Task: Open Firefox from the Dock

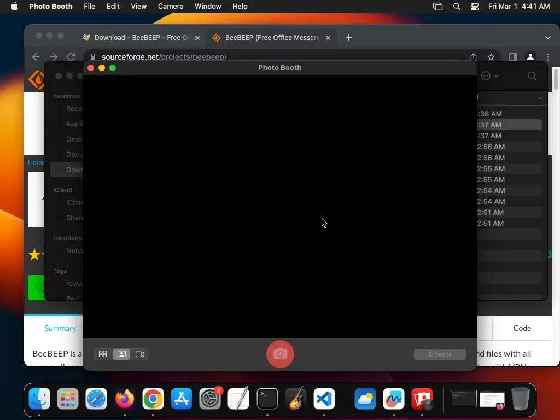Action: coord(125,399)
